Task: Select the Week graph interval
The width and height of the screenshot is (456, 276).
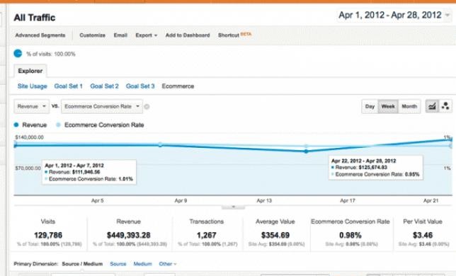Action: (x=388, y=106)
